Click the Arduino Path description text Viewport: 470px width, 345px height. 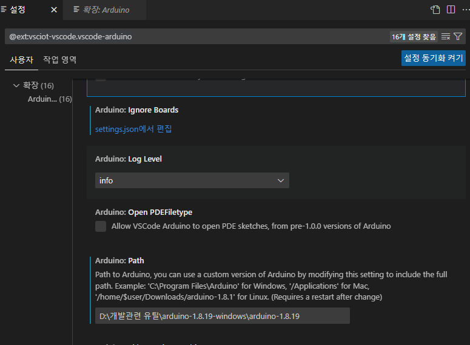pos(271,286)
